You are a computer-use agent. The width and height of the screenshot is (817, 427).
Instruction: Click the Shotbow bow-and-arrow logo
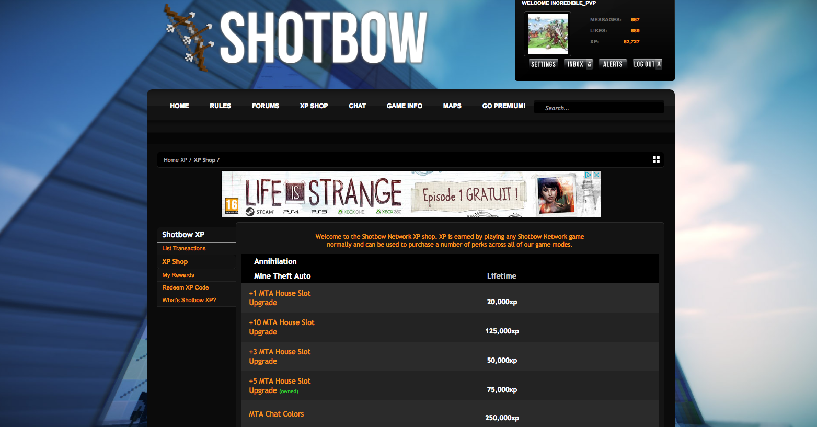(189, 38)
